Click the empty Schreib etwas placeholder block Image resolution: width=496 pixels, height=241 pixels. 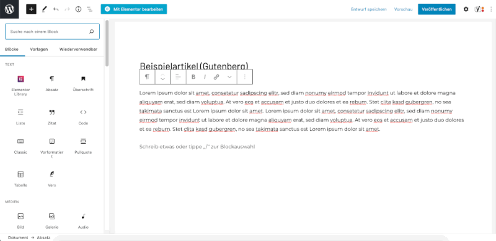pos(197,147)
